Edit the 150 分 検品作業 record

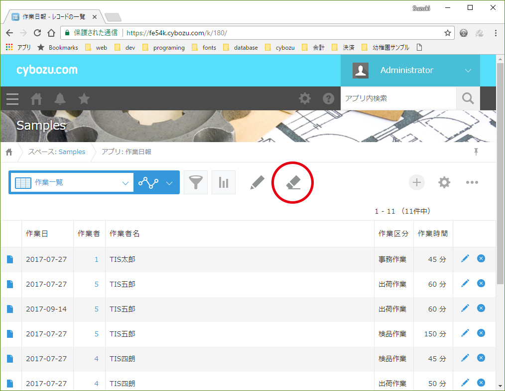(x=465, y=333)
